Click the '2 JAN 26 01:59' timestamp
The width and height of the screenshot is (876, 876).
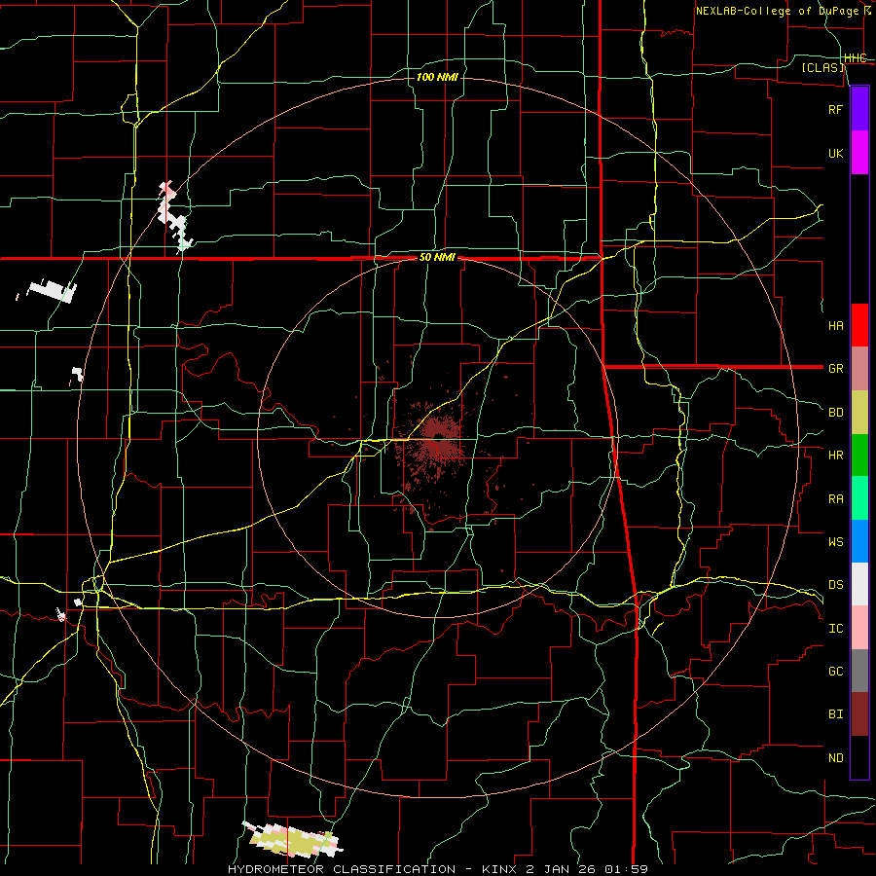(588, 869)
